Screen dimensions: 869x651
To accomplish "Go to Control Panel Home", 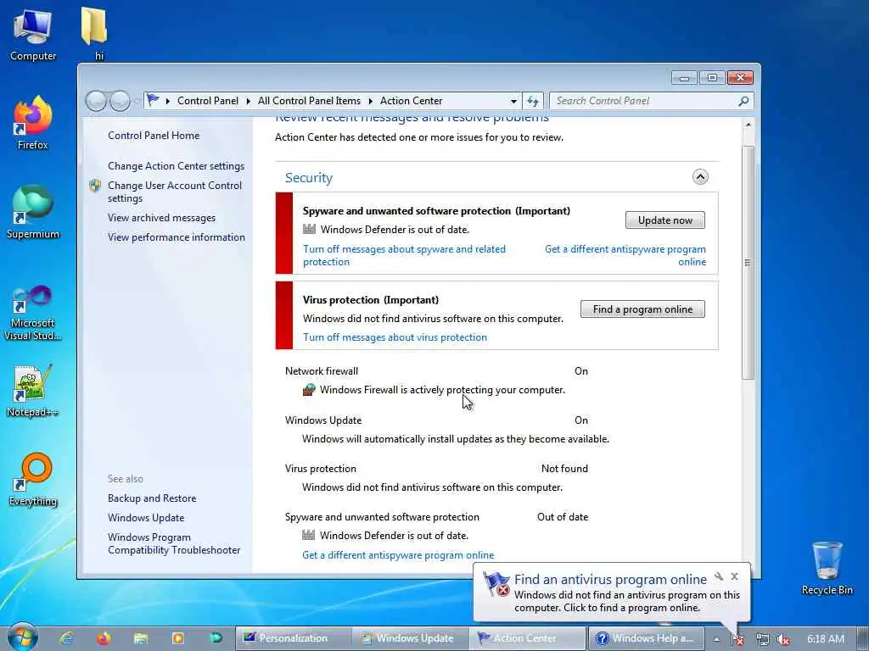I will pyautogui.click(x=154, y=135).
